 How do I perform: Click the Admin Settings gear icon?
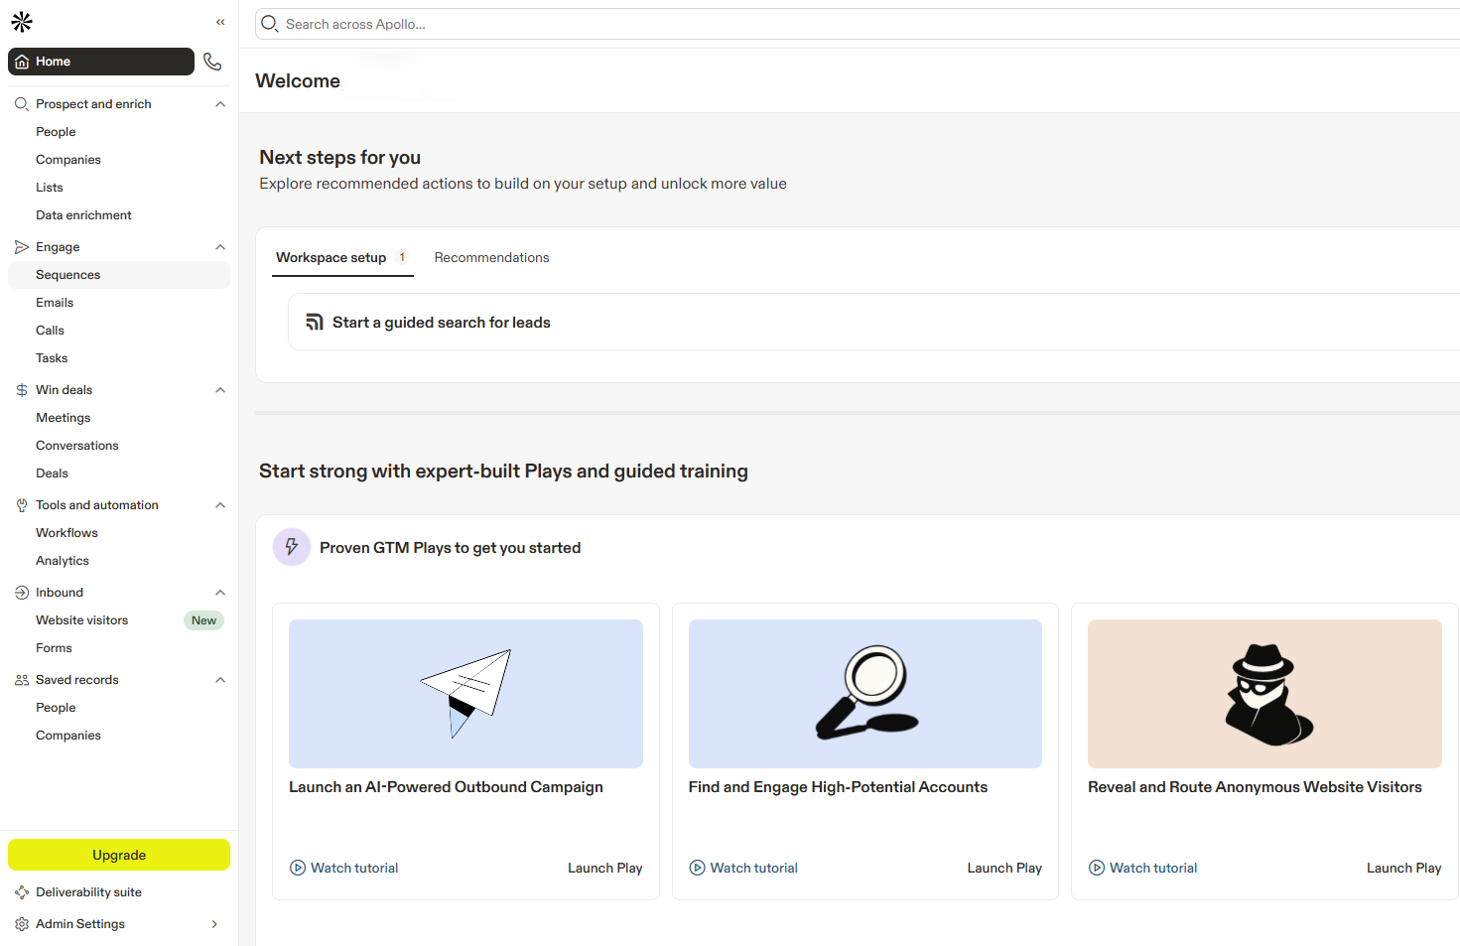[22, 924]
